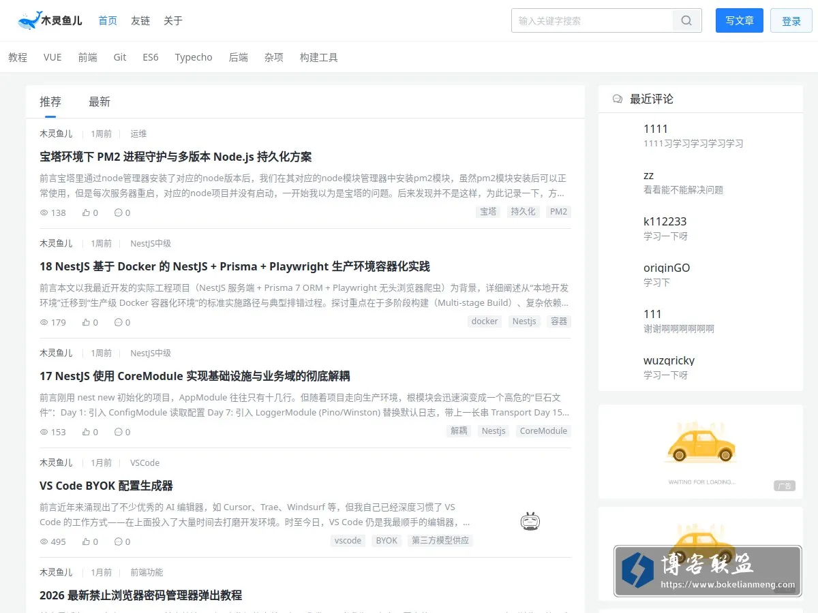Open article 宝塔环境下 PM2 进程守护
Viewport: 818px width, 613px height.
point(176,157)
